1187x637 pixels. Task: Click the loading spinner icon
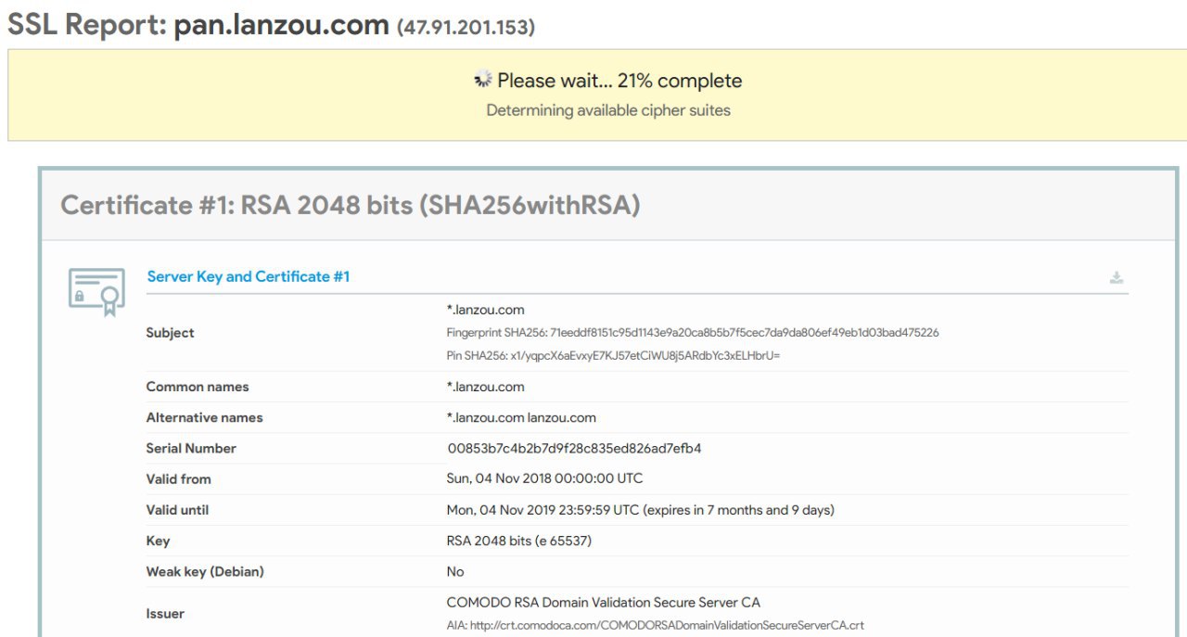482,81
